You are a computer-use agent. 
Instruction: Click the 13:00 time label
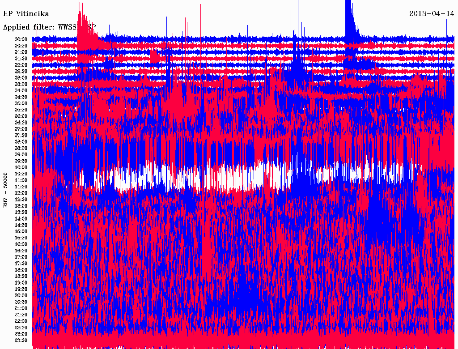pos(21,206)
